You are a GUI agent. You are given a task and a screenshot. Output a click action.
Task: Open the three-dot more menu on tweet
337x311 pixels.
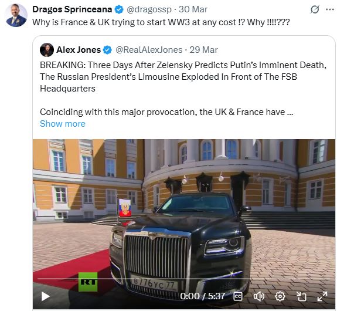(330, 9)
